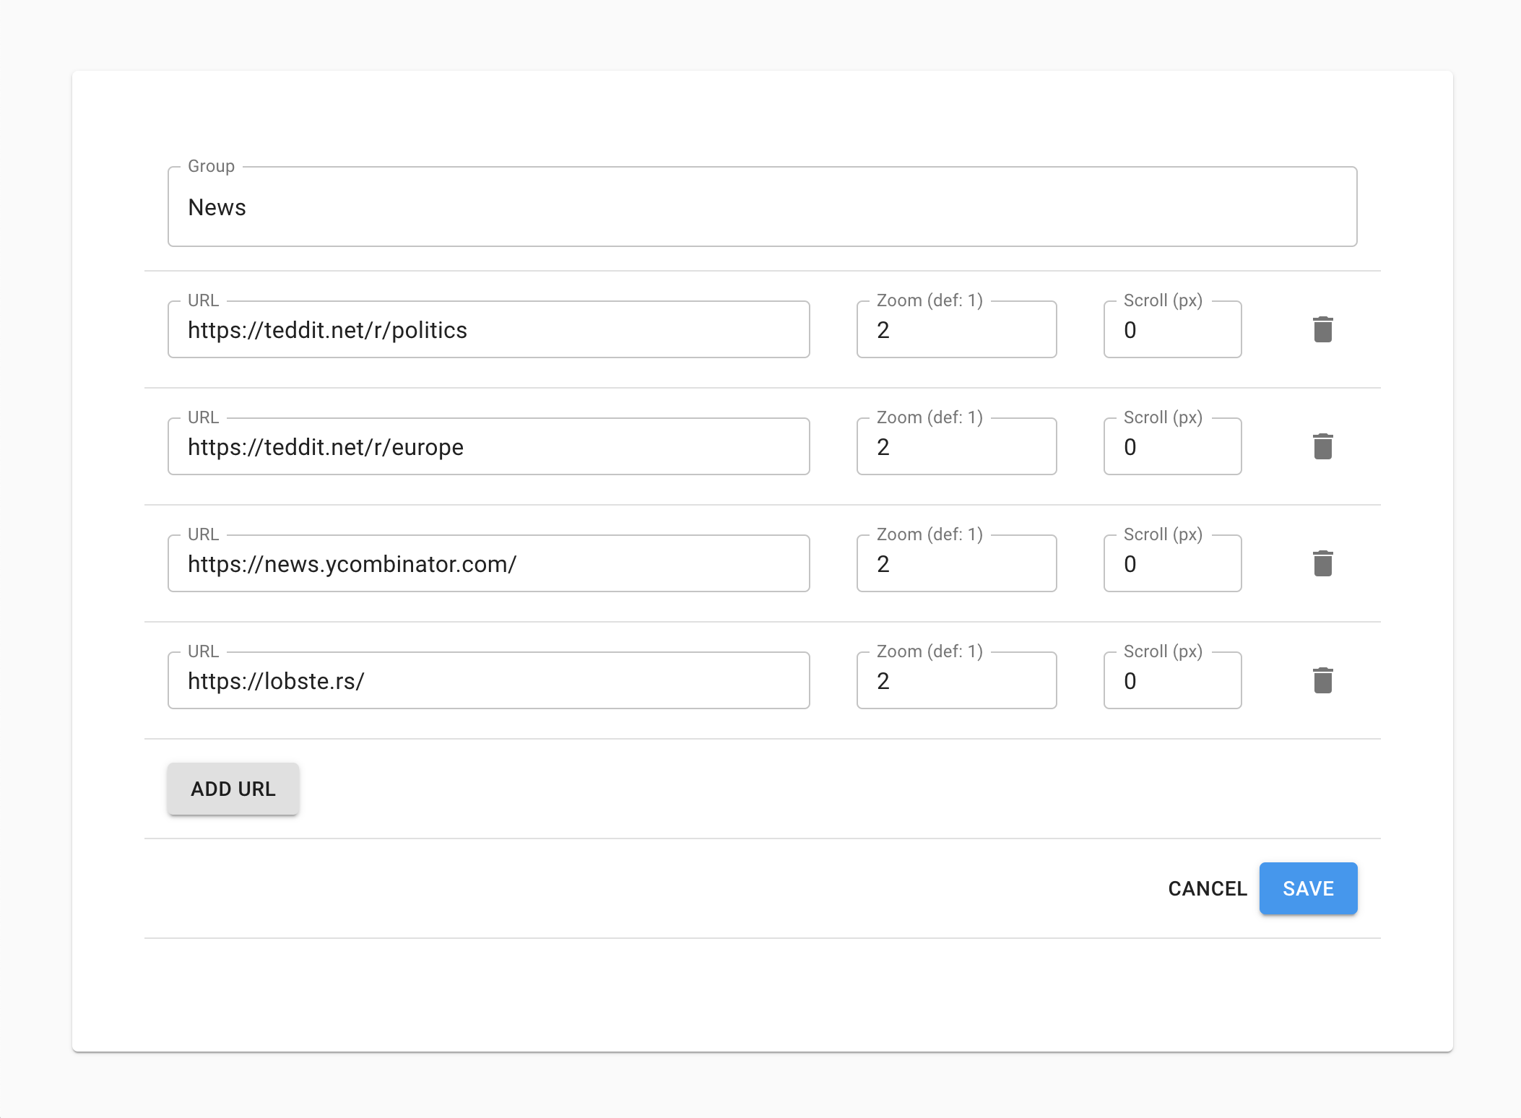Screen dimensions: 1521x1118
Task: Focus Zoom field for politics URL
Action: [x=957, y=330]
